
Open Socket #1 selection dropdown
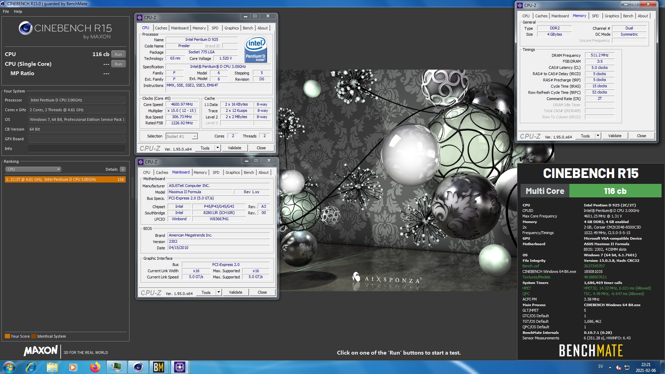(181, 136)
